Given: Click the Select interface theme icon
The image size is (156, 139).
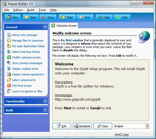Looking at the screenshot, I should tap(9, 52).
